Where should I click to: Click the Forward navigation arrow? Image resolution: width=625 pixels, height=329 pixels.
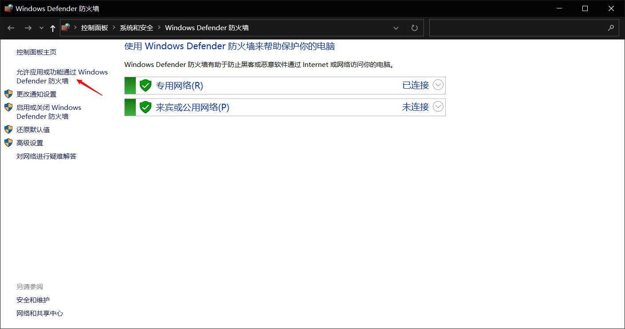click(x=28, y=28)
